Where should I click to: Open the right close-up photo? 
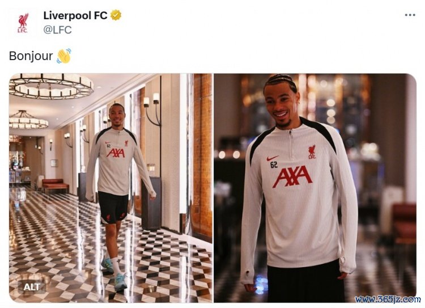tap(315, 188)
